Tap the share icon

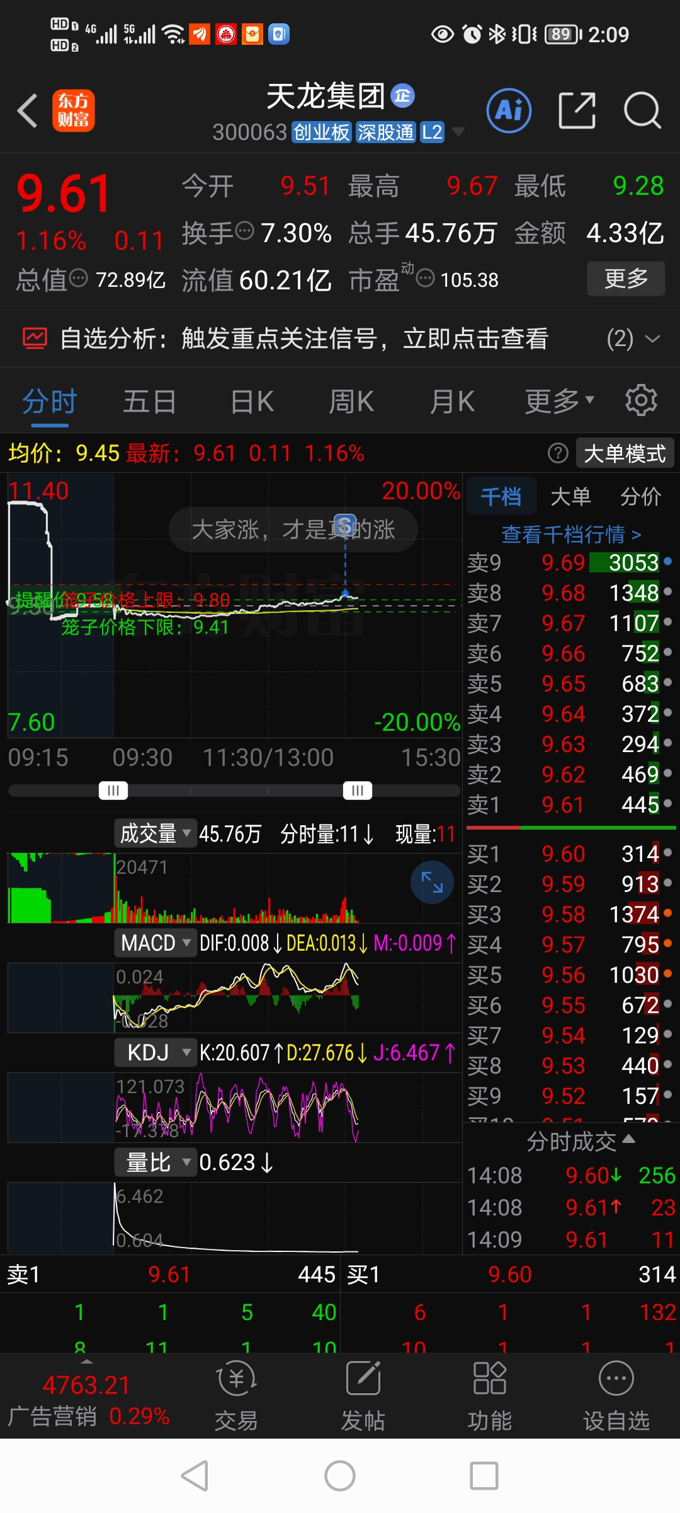pyautogui.click(x=577, y=110)
